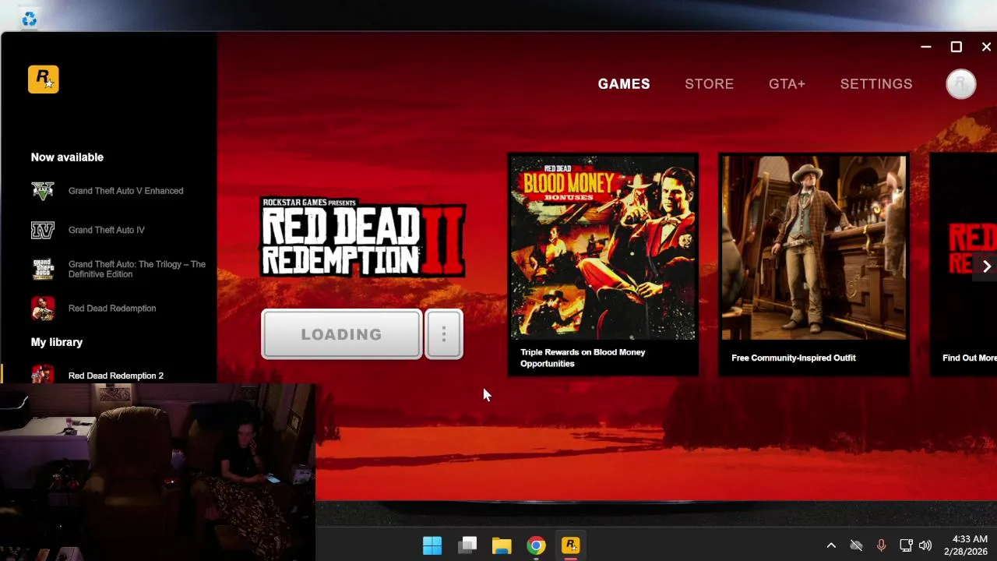Minimize the Rockstar Launcher window
This screenshot has width=997, height=561.
pos(925,47)
